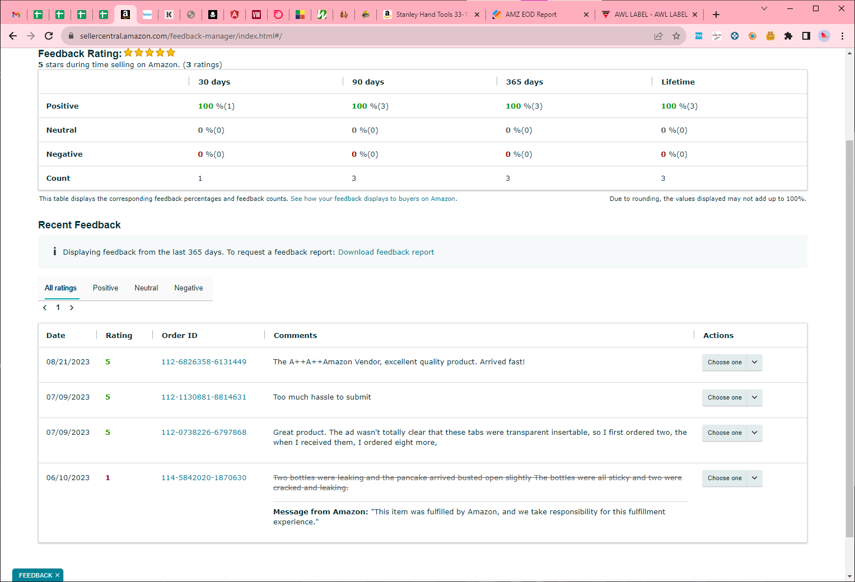Viewport: 855px width, 582px height.
Task: Open order 112-1130881-8814631
Action: (204, 397)
